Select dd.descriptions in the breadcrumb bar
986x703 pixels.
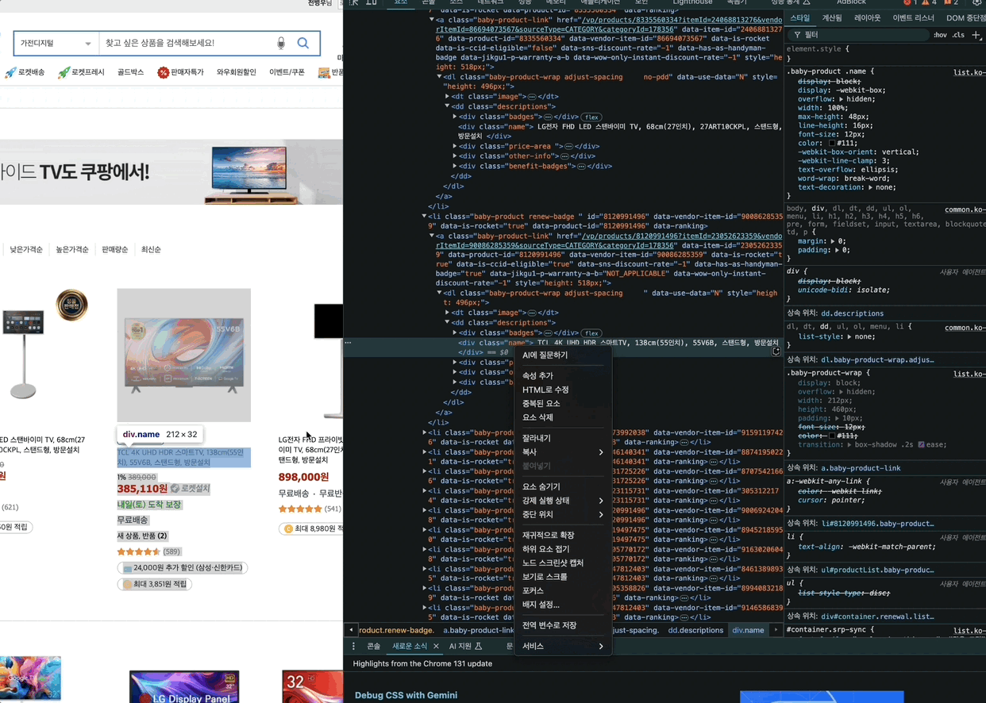pos(695,630)
